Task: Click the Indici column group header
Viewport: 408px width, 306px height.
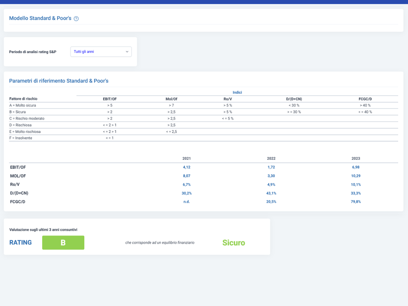Action: 237,92
